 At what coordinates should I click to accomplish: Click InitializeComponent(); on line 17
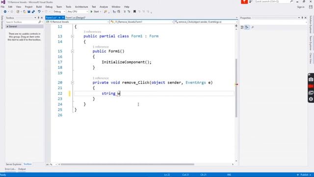[127, 62]
